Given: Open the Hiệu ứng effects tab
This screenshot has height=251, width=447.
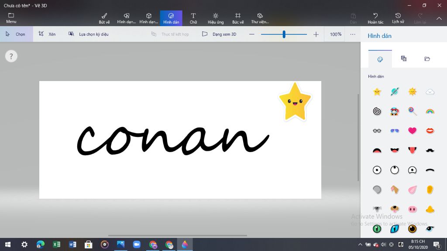Looking at the screenshot, I should point(216,18).
